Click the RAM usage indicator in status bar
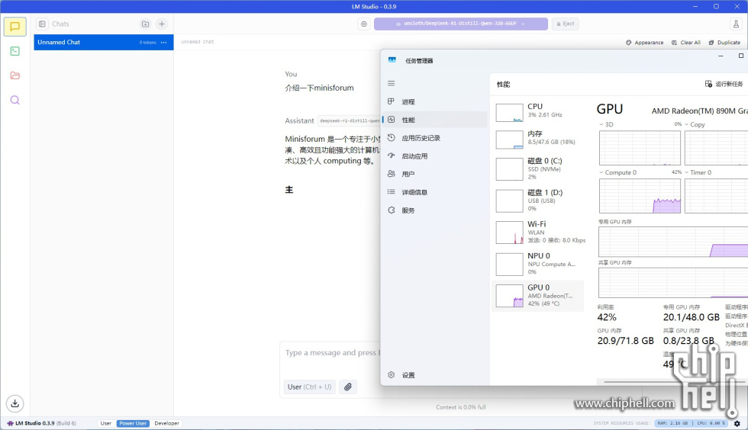This screenshot has height=430, width=748. point(672,423)
